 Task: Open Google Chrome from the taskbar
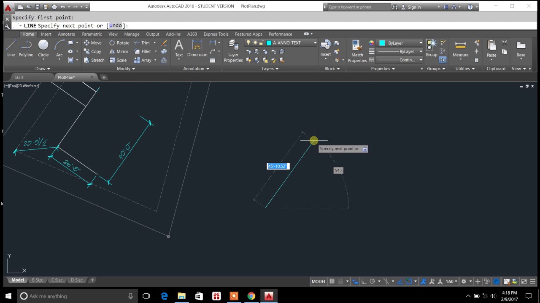[x=251, y=296]
